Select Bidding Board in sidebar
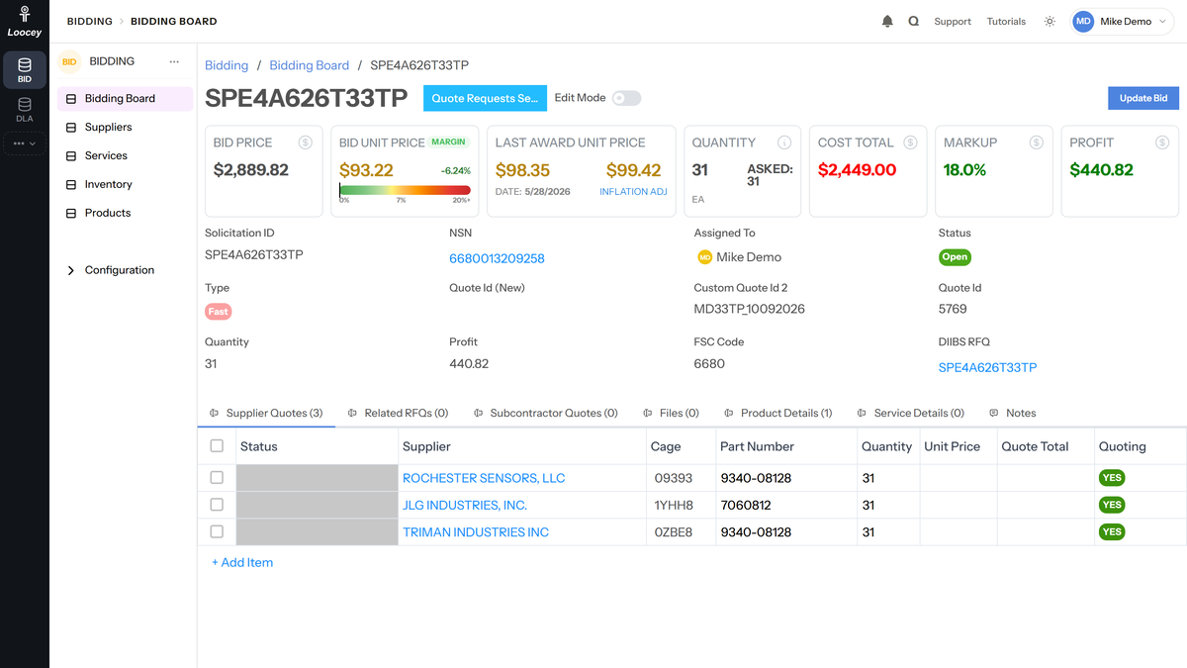 pos(125,98)
